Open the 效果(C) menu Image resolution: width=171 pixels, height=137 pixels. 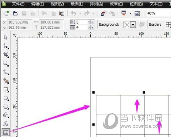coord(116,4)
